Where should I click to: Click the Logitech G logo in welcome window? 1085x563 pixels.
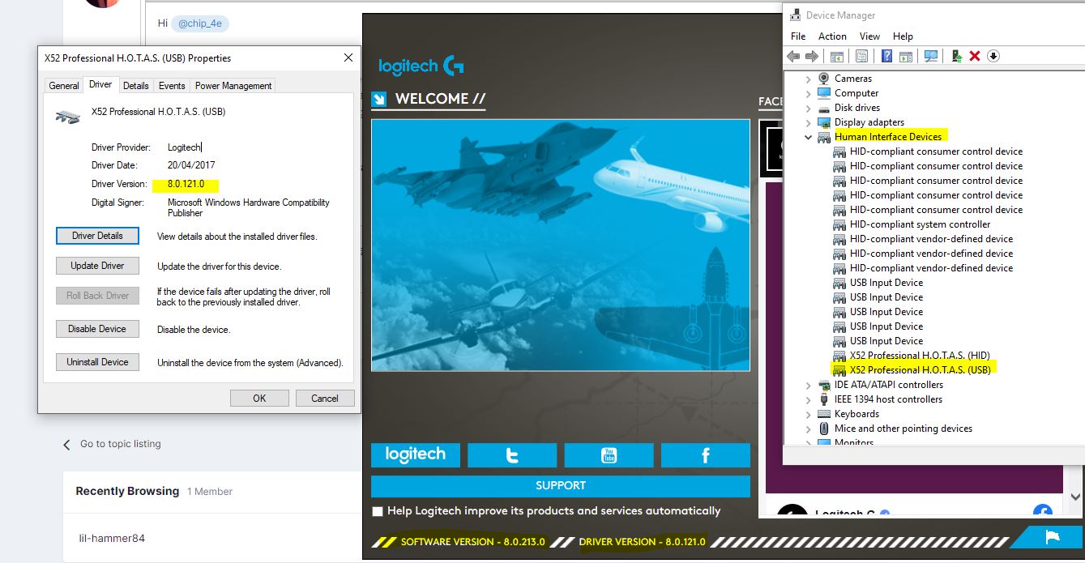pyautogui.click(x=421, y=66)
